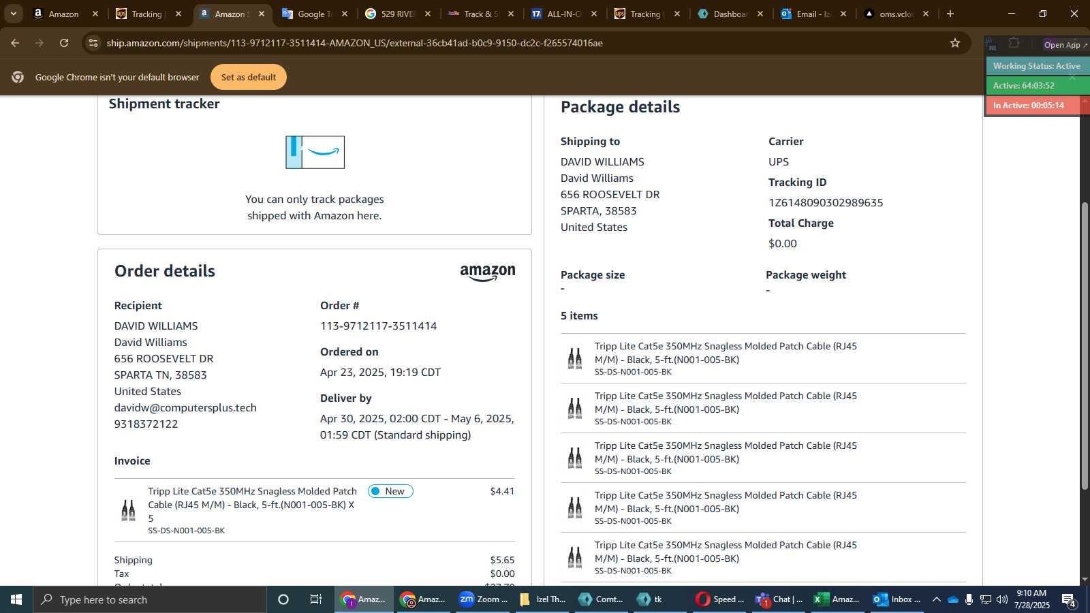
Task: Open the tab search chevron in Chrome
Action: coord(13,14)
